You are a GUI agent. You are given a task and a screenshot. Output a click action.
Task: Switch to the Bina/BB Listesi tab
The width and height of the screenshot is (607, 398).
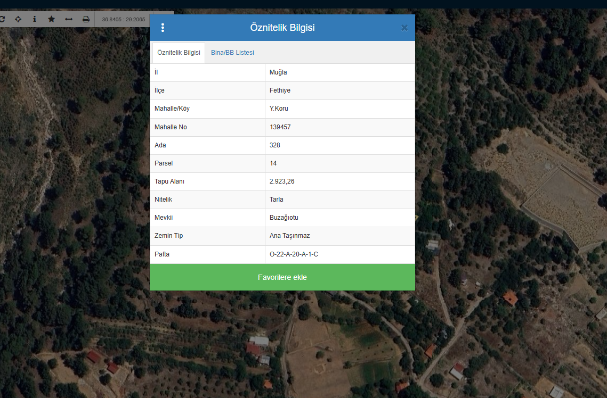point(232,53)
